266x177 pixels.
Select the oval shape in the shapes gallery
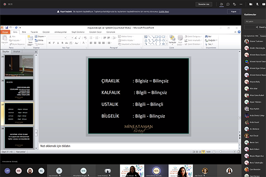[160, 36]
